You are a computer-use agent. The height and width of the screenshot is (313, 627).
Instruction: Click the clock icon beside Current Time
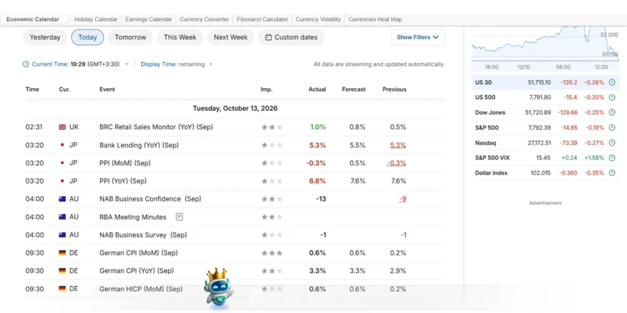click(x=26, y=64)
